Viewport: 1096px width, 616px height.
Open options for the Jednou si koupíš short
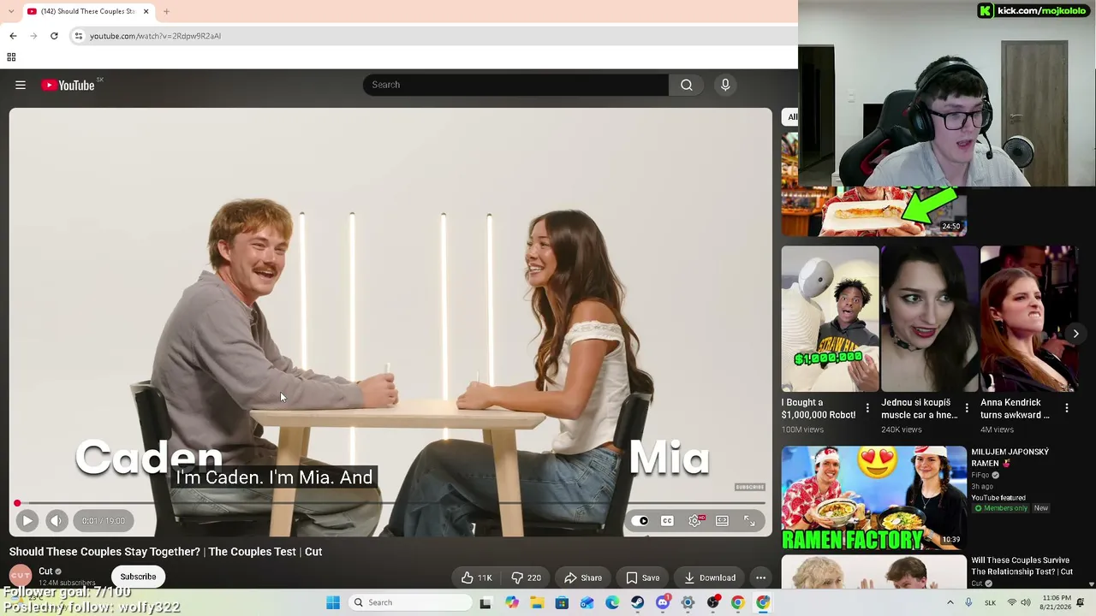pyautogui.click(x=967, y=408)
